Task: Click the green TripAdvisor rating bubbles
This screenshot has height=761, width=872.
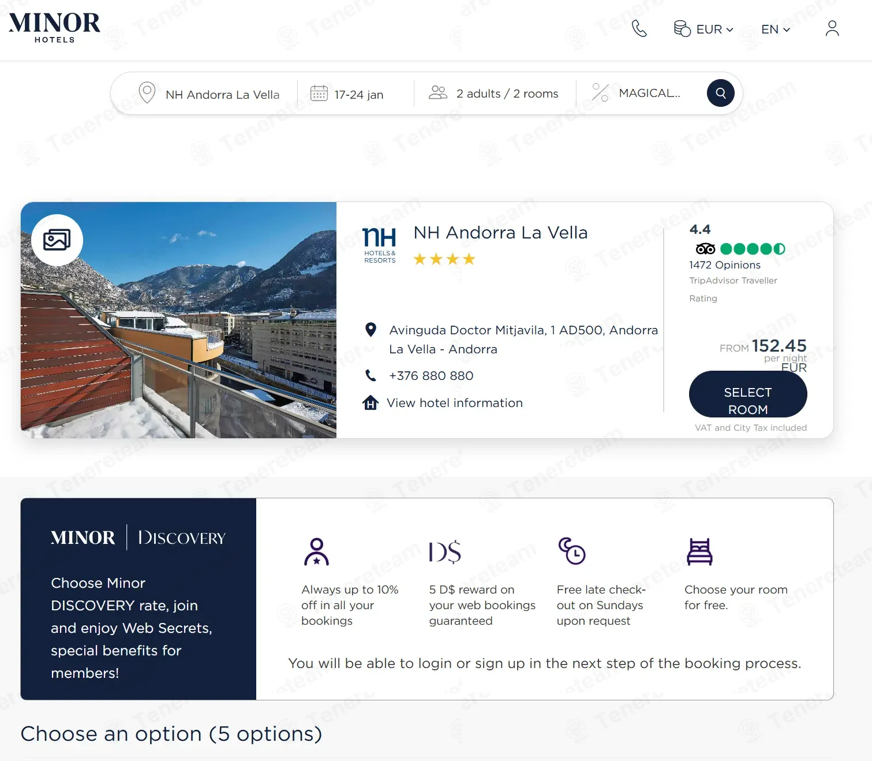Action: point(753,249)
